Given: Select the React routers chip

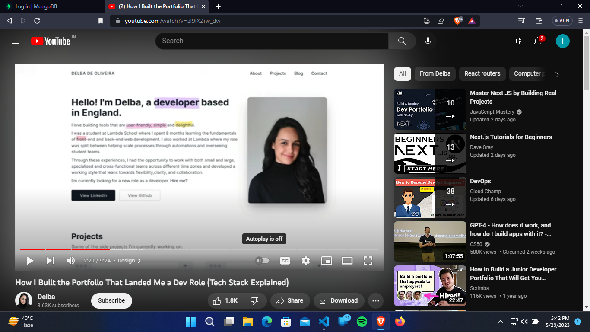Looking at the screenshot, I should click(x=482, y=73).
